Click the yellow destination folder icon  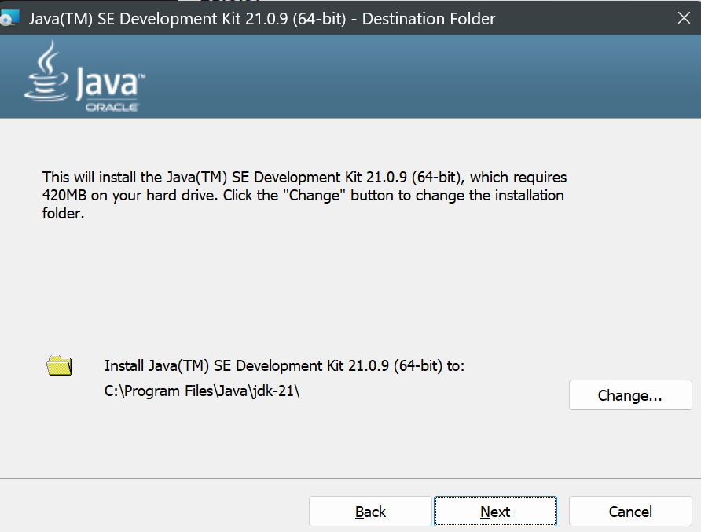pos(59,366)
